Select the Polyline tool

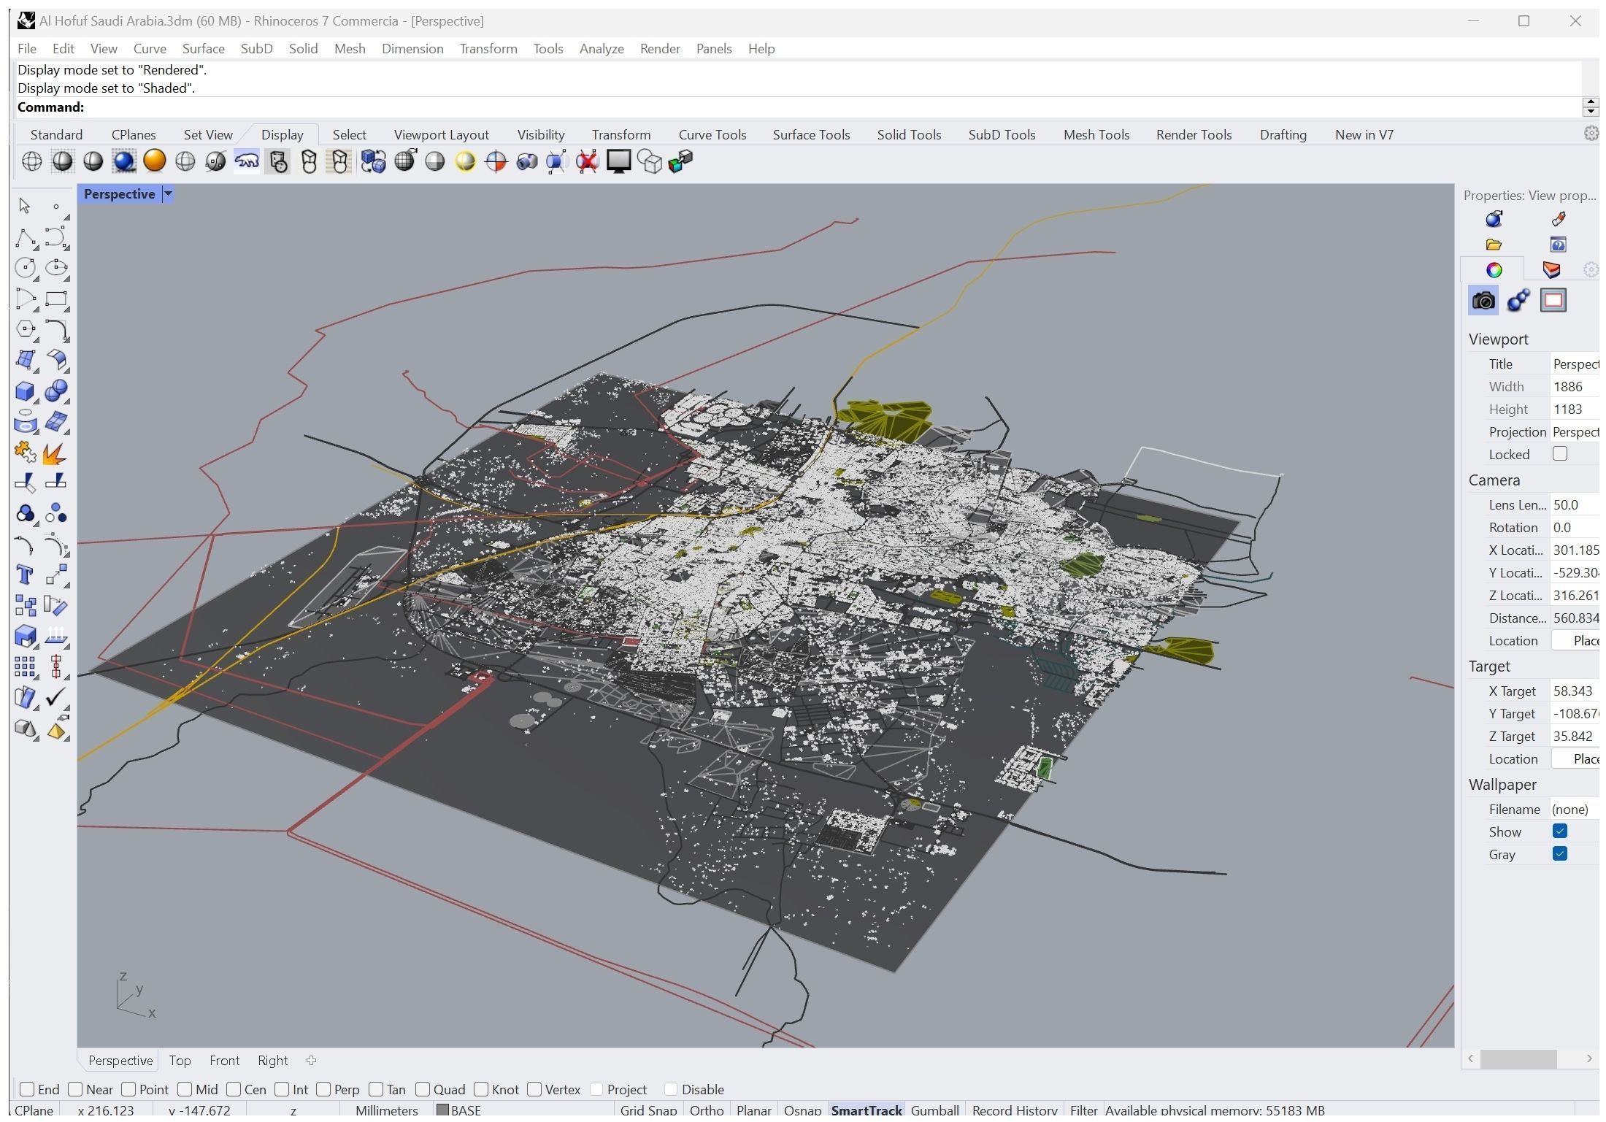click(26, 238)
